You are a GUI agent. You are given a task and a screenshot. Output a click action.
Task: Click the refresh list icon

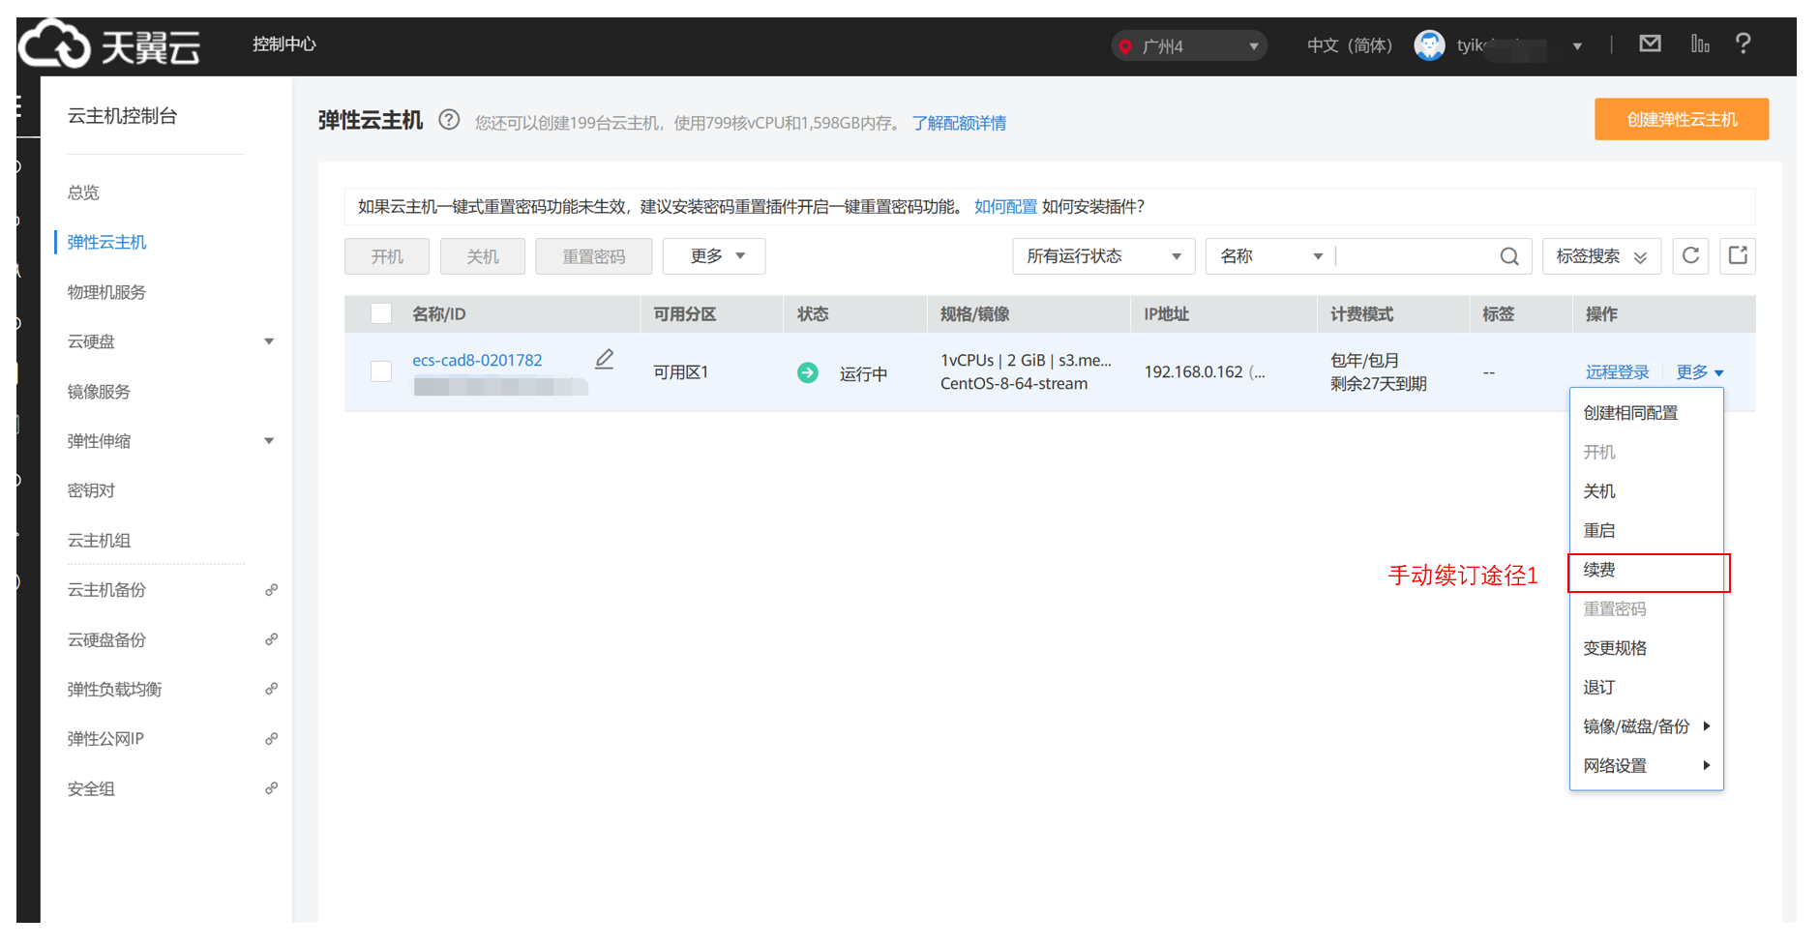(x=1690, y=255)
